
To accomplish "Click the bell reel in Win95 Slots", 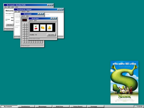I will (x=50, y=27).
